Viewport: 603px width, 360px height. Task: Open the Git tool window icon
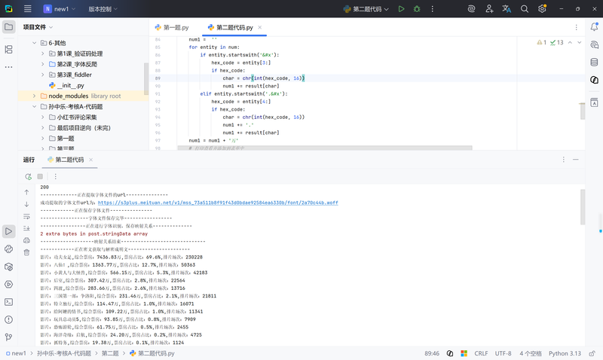(x=9, y=337)
